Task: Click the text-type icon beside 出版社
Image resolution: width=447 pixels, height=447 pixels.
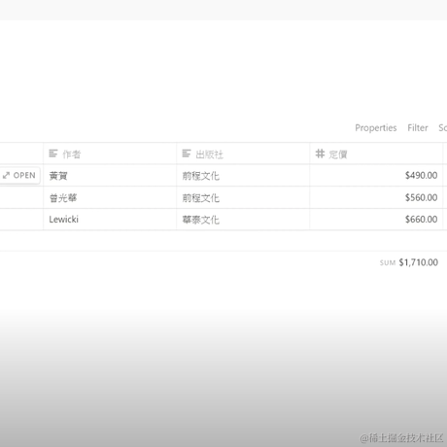Action: 187,154
